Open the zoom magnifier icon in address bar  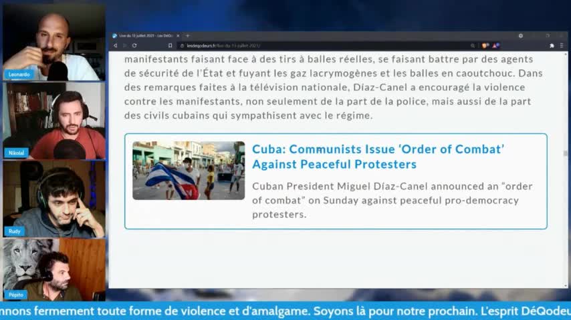(473, 46)
